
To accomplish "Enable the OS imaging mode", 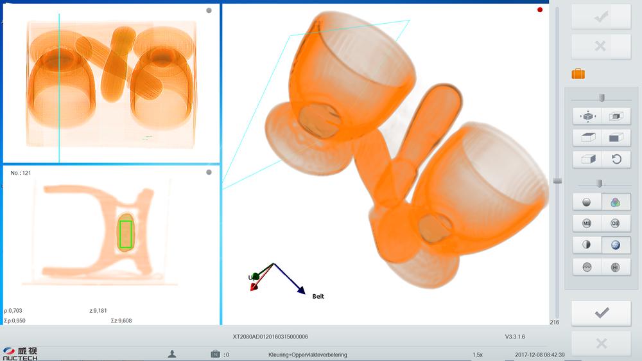I will click(616, 224).
